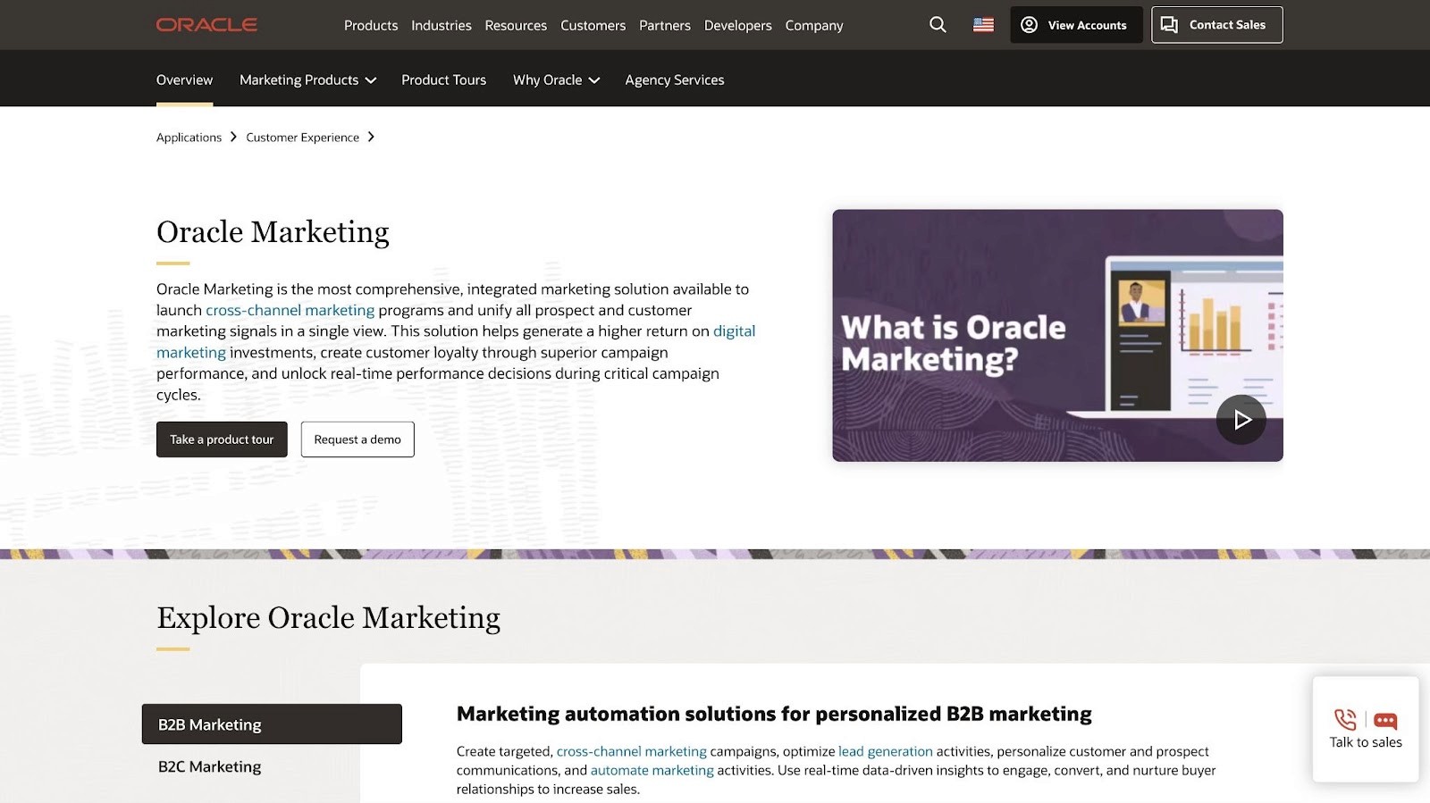This screenshot has height=803, width=1430.
Task: Open Agency Services
Action: (x=675, y=79)
